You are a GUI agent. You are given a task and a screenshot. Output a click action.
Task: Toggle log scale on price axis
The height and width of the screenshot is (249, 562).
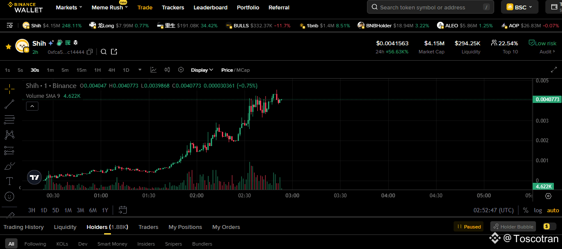538,210
